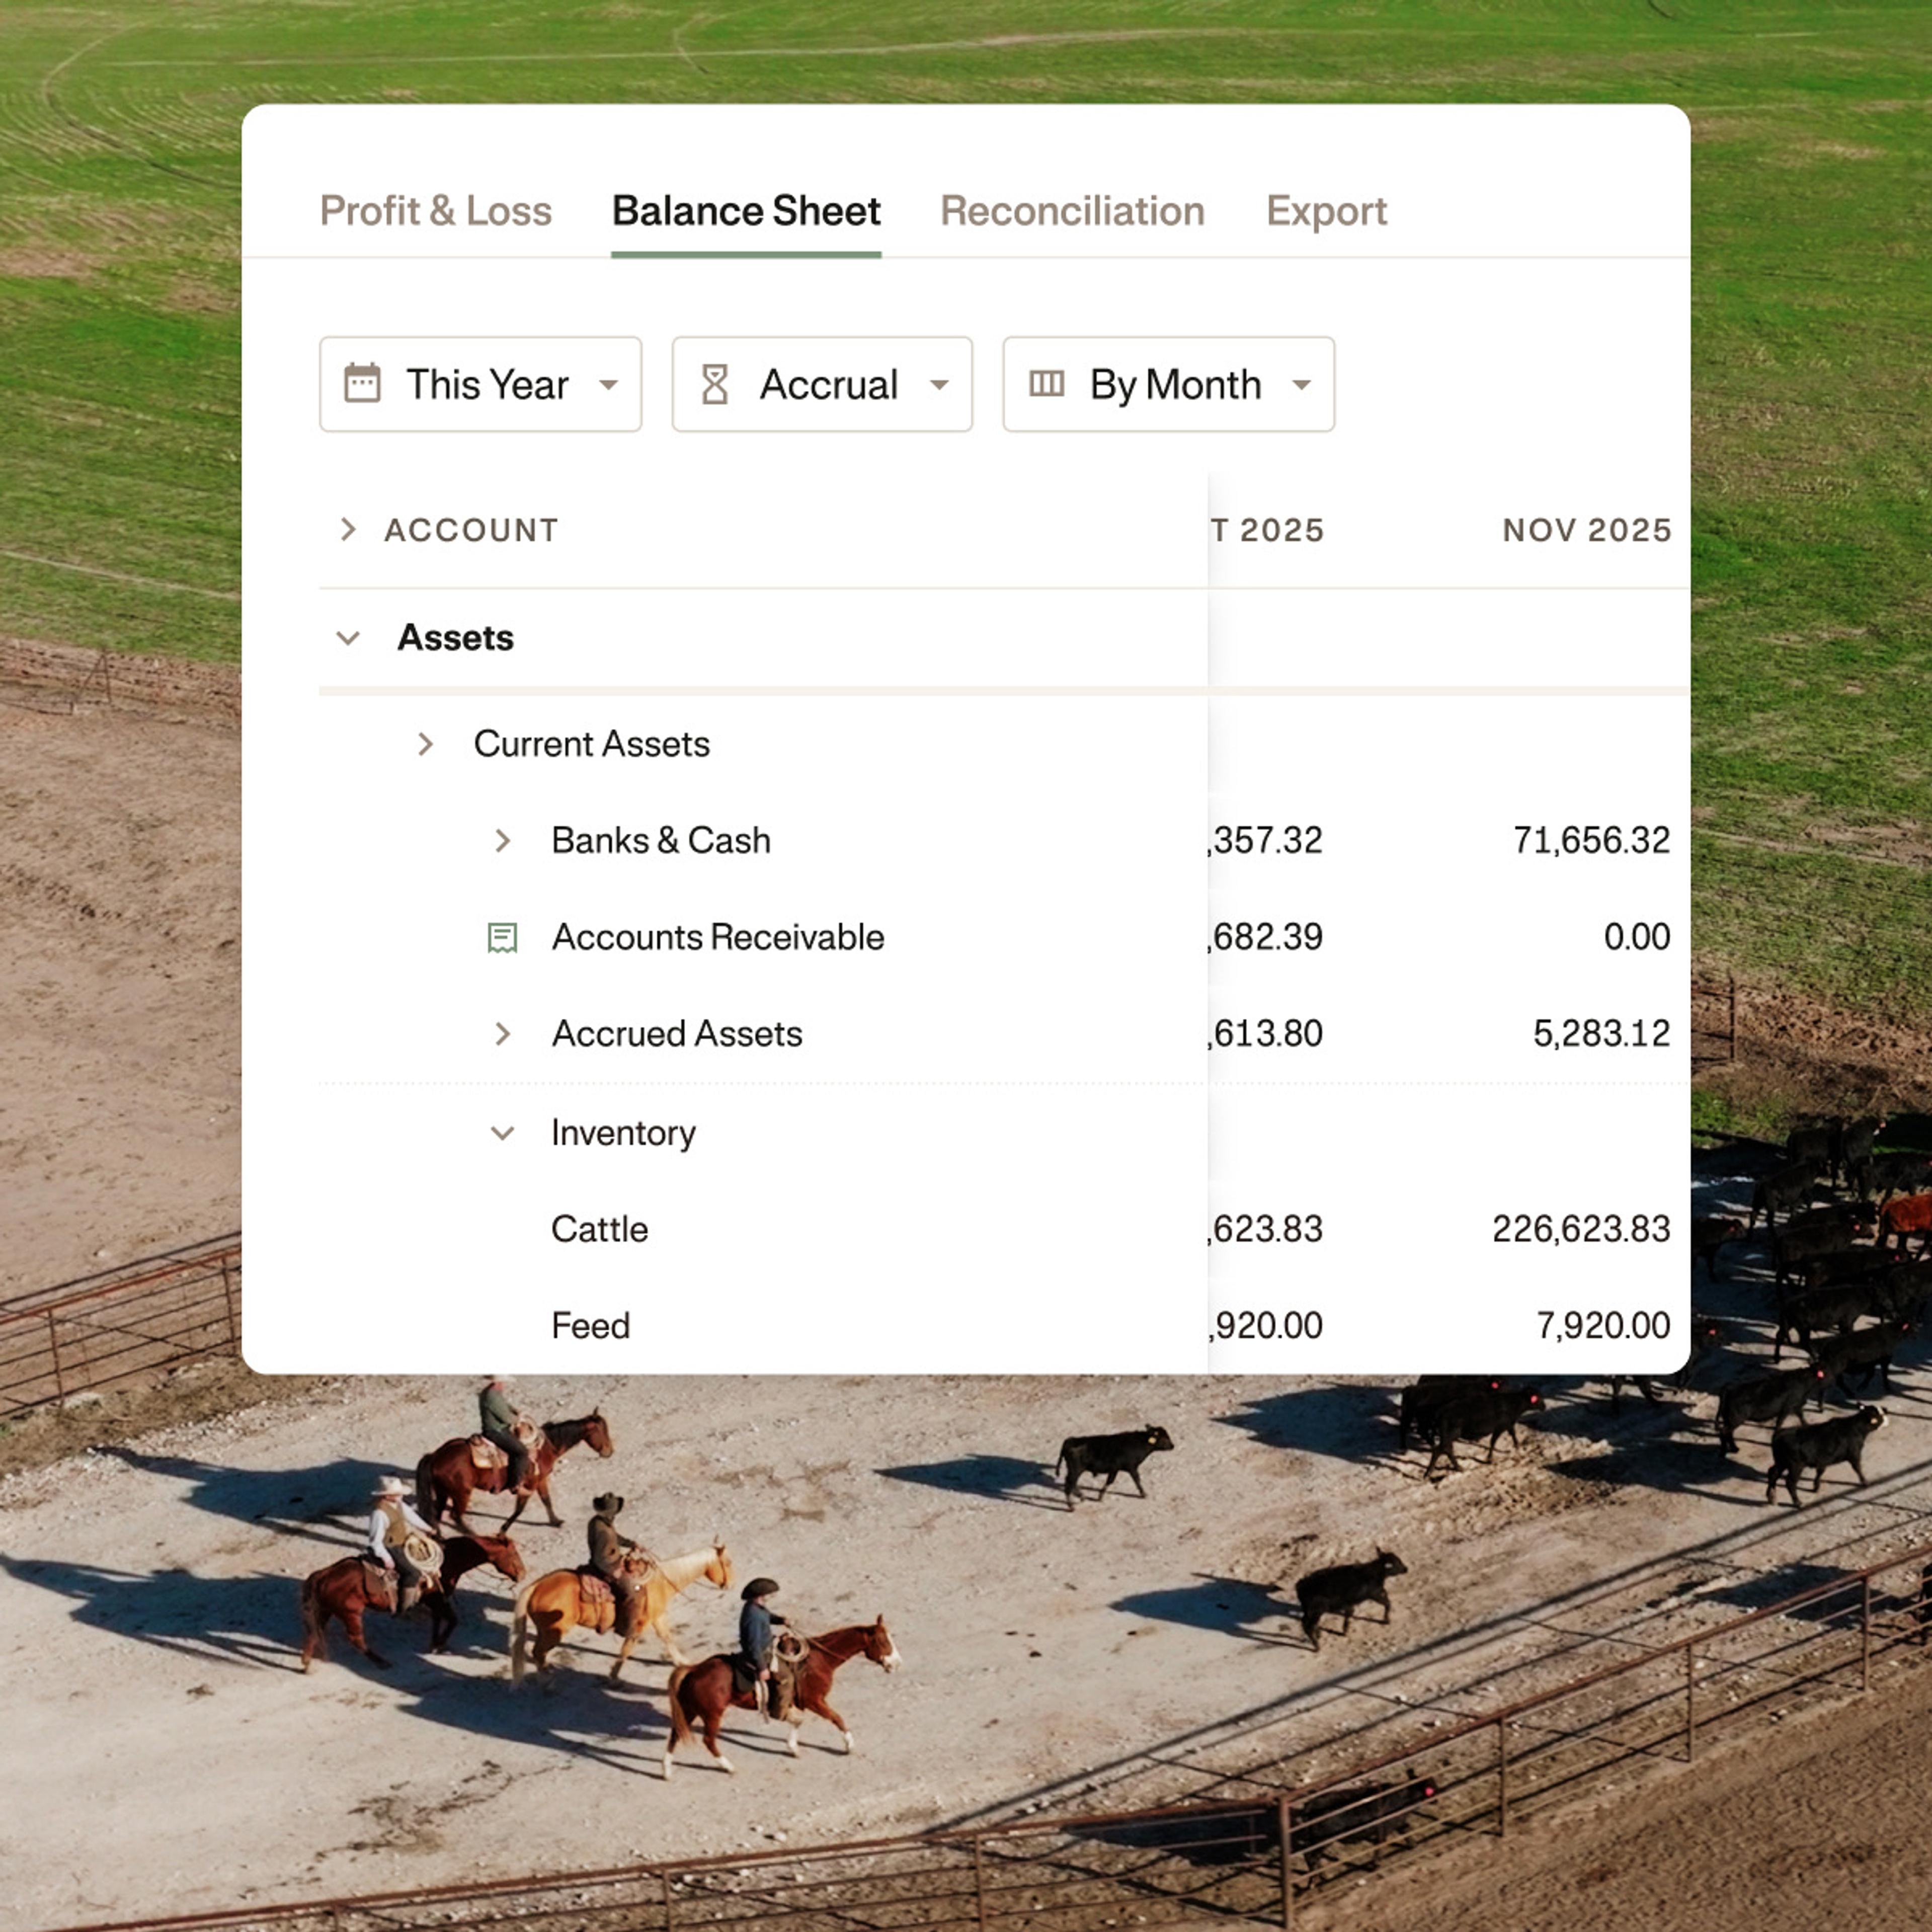Open the Reconciliation tab
The height and width of the screenshot is (1932, 1932).
coord(1072,211)
